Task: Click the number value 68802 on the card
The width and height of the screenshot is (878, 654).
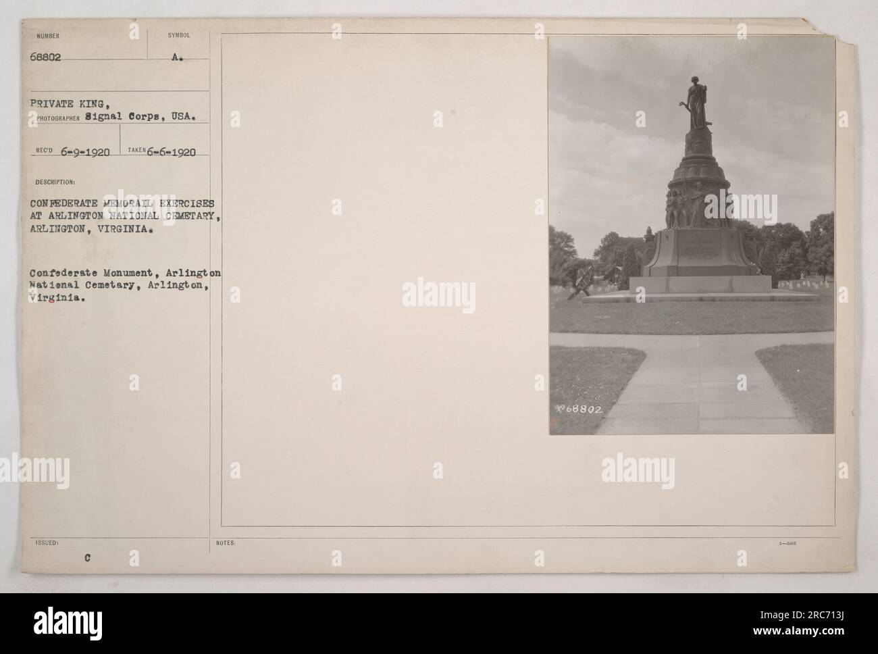Action: point(46,58)
